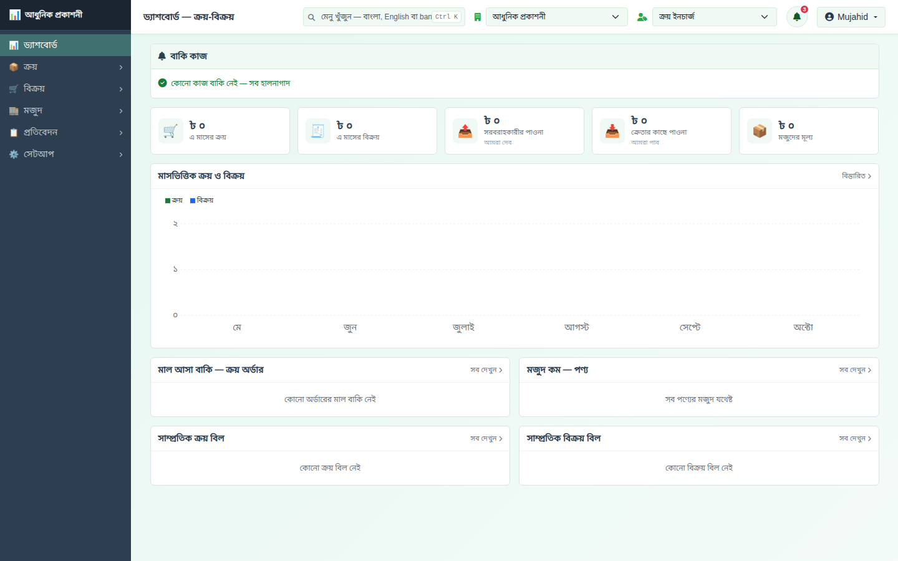Viewport: 898px width, 561px height.
Task: Select ড্যাশবোর্ড in the sidebar
Action: (x=65, y=46)
